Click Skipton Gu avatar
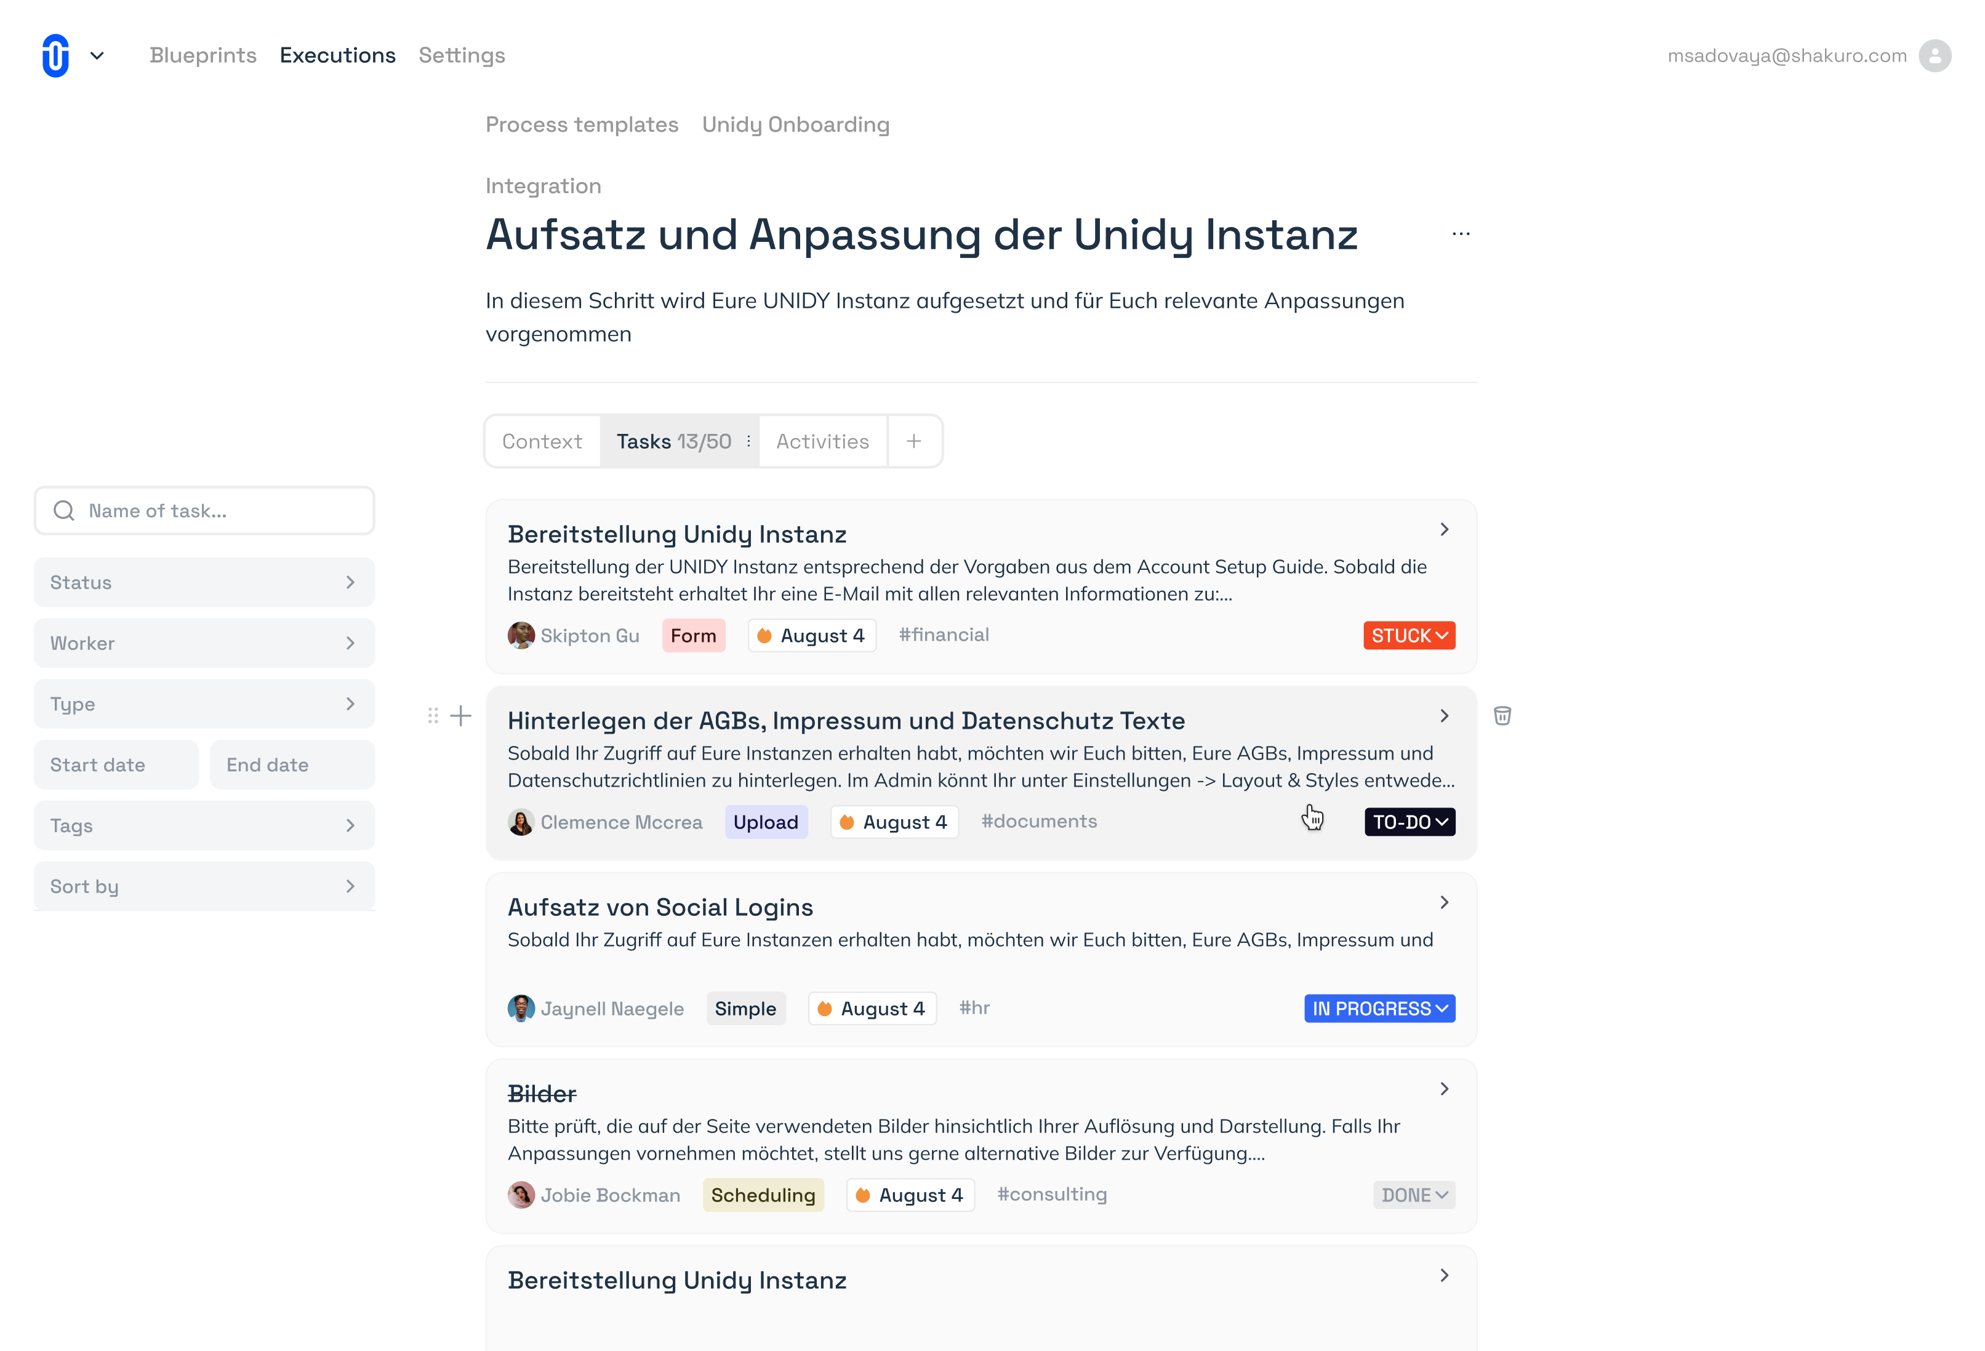The height and width of the screenshot is (1351, 1985). click(521, 635)
